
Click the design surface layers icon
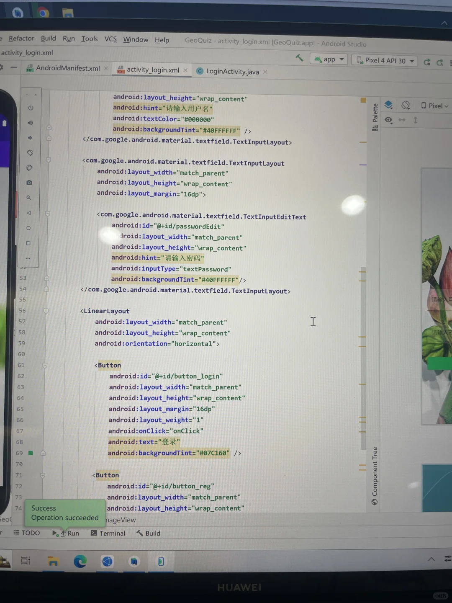[388, 105]
